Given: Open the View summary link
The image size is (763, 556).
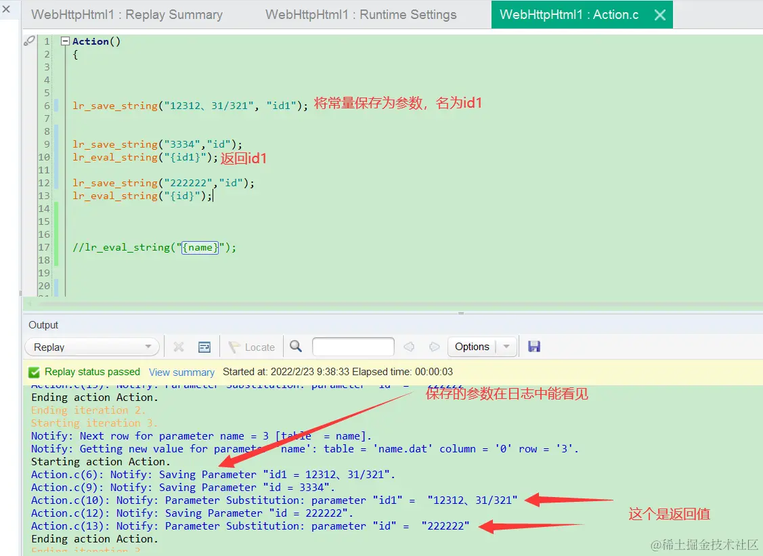Looking at the screenshot, I should [181, 372].
